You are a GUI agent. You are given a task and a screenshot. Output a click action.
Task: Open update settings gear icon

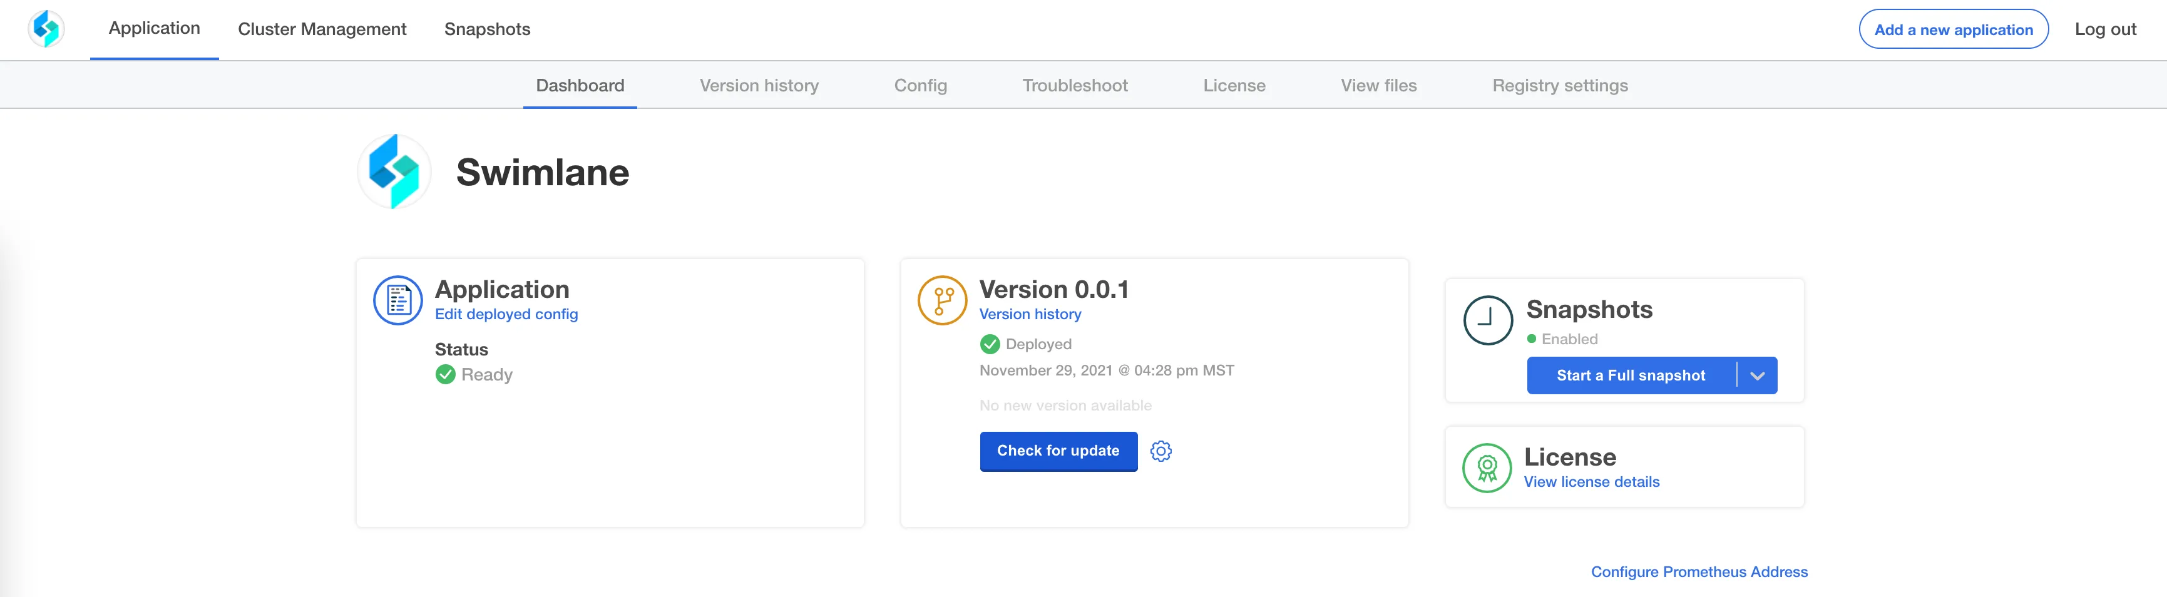pos(1161,452)
